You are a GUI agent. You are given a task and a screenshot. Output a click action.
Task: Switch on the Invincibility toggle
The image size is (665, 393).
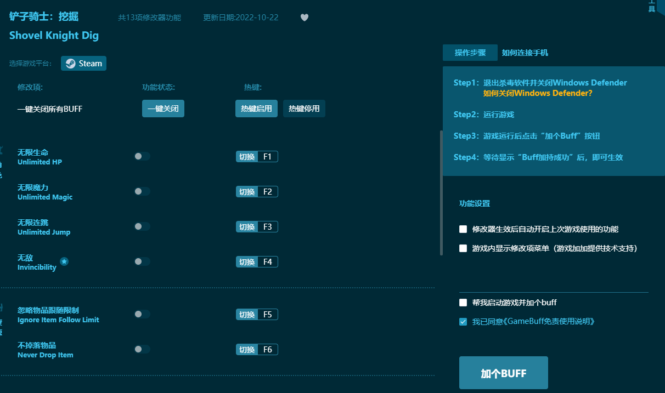click(x=142, y=261)
